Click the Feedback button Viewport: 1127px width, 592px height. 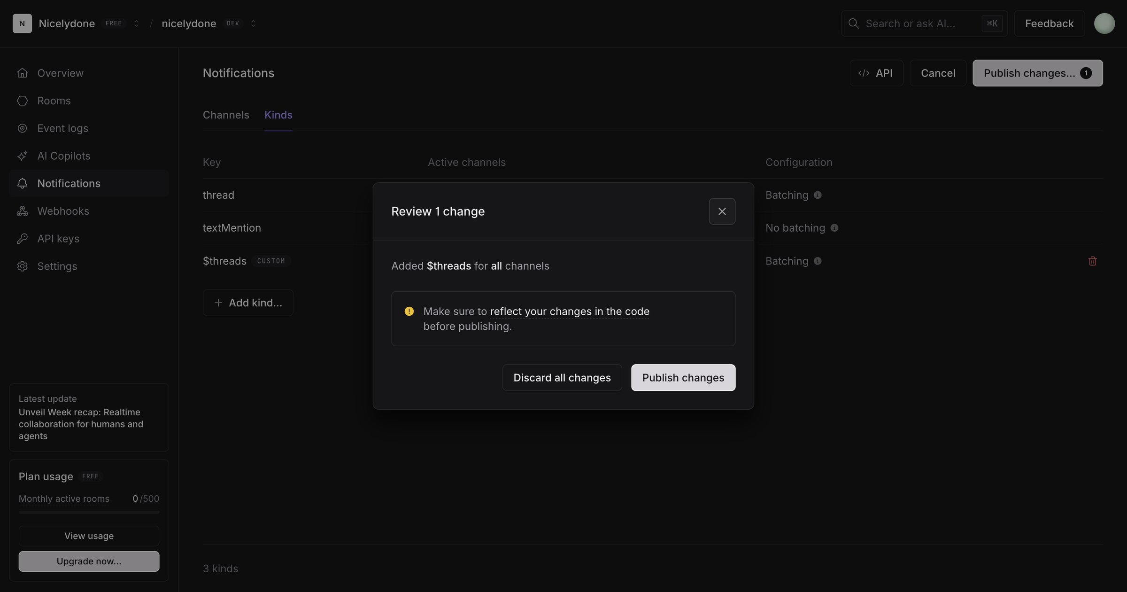[x=1049, y=23]
